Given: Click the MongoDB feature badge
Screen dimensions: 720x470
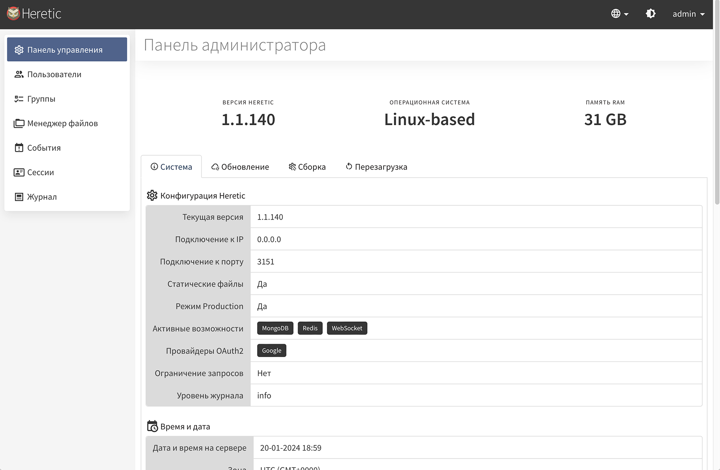Looking at the screenshot, I should pos(275,328).
